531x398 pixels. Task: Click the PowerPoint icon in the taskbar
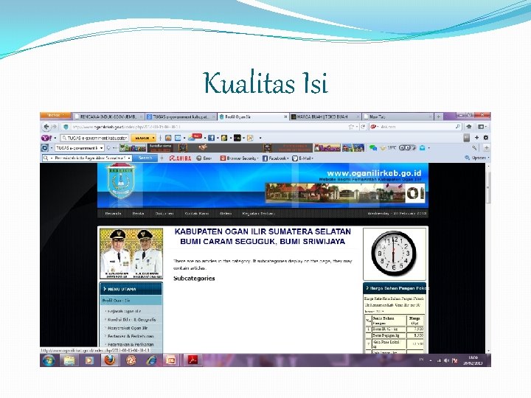click(171, 360)
